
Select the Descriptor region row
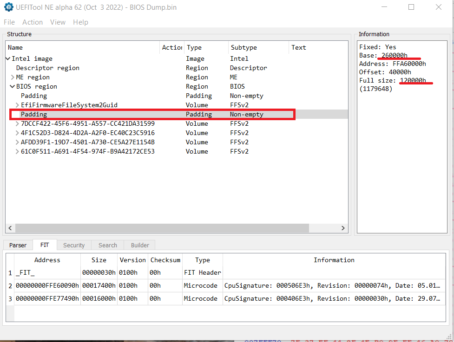coord(47,68)
